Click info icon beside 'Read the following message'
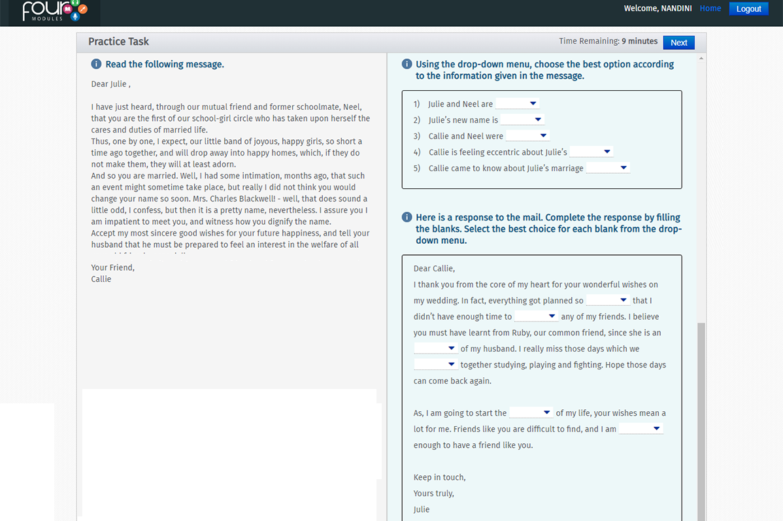This screenshot has width=783, height=521. 96,64
